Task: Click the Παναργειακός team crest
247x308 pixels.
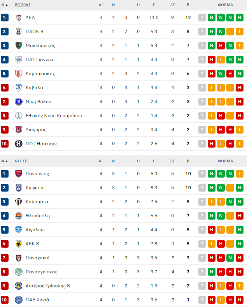Action: click(18, 272)
